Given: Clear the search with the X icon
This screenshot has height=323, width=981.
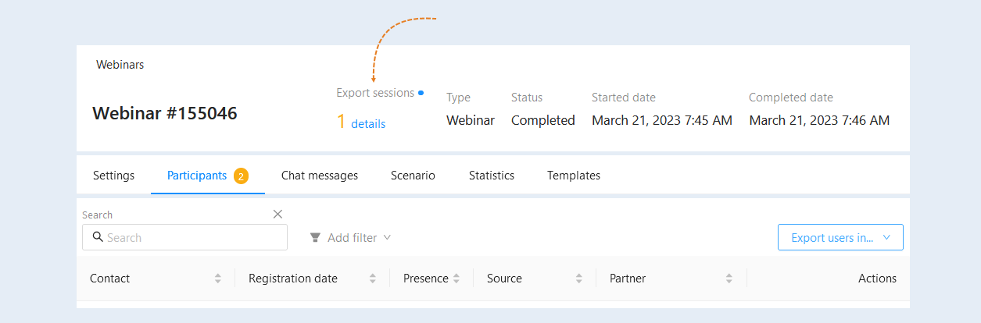Looking at the screenshot, I should point(277,214).
